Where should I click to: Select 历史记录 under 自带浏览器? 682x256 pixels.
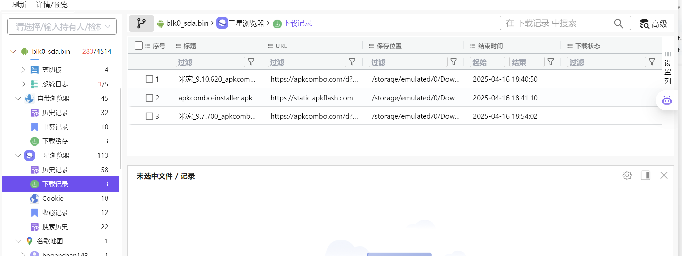[55, 113]
